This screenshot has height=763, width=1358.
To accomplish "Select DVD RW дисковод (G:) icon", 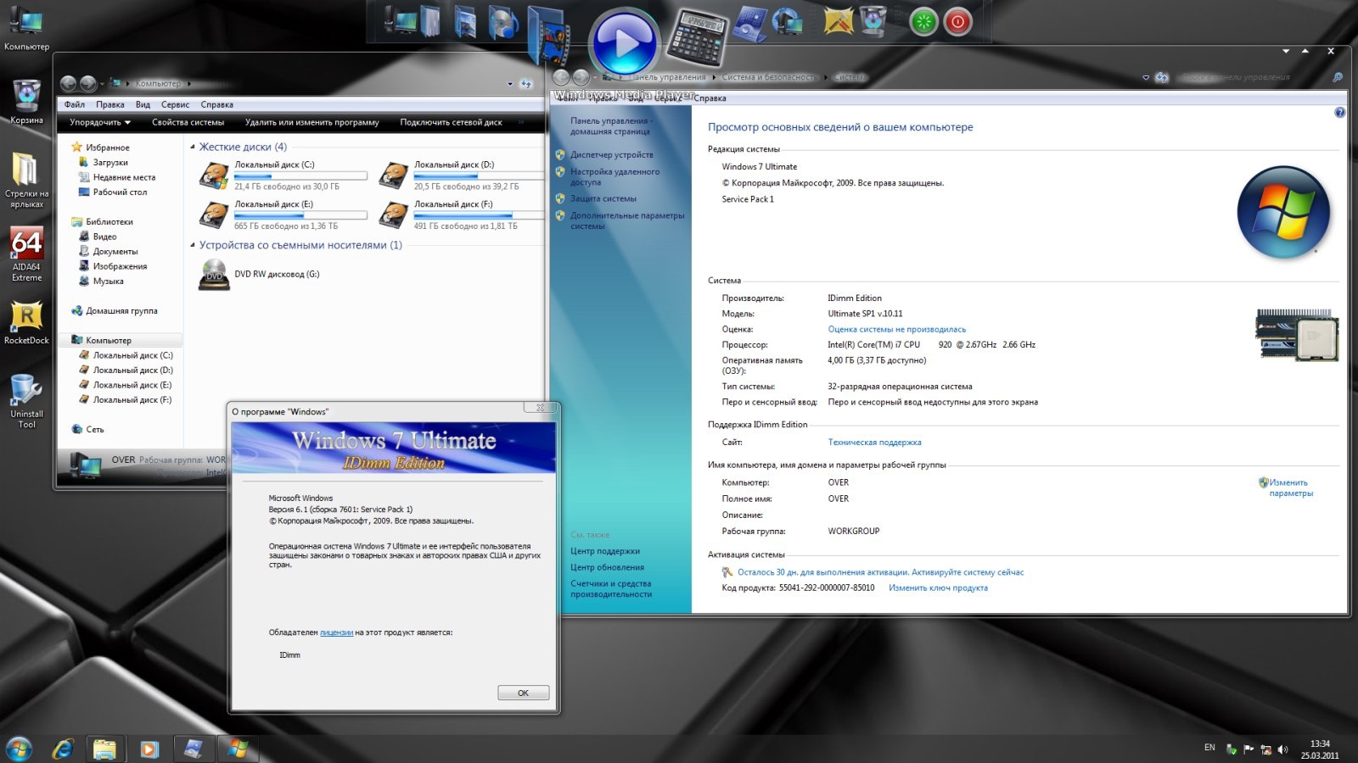I will 215,275.
